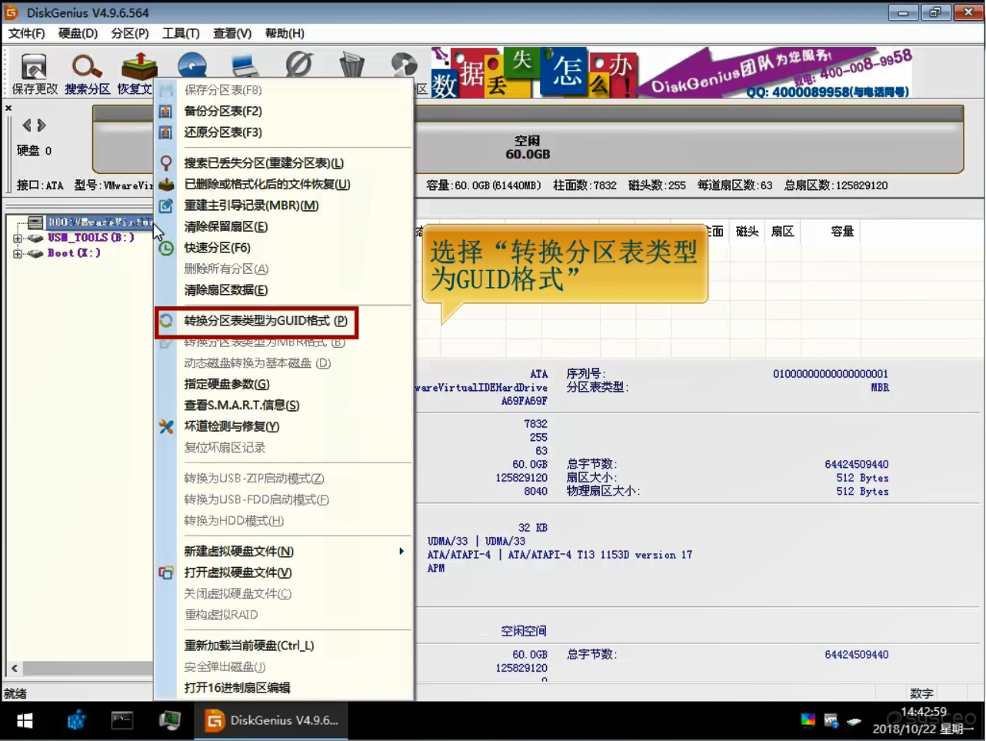Click the 扇区 column header

pos(782,232)
